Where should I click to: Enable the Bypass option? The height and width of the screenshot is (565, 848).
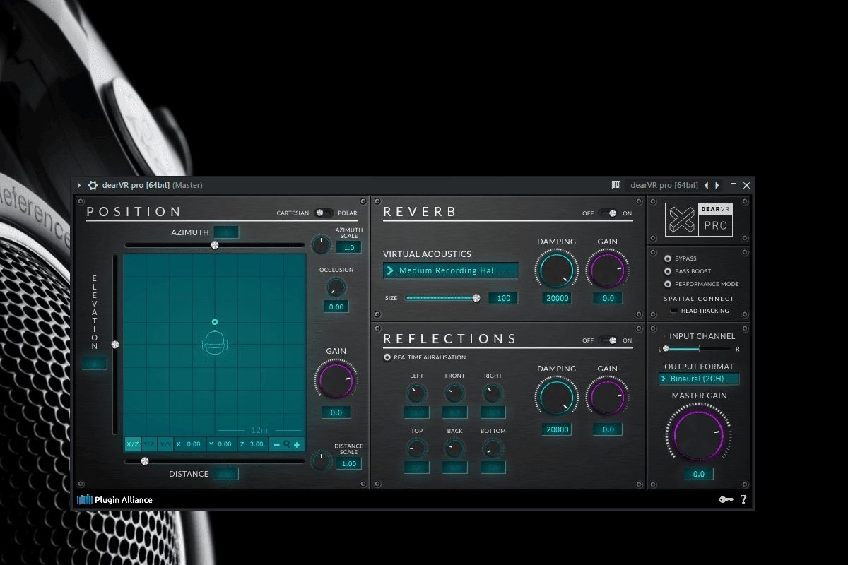click(x=668, y=258)
